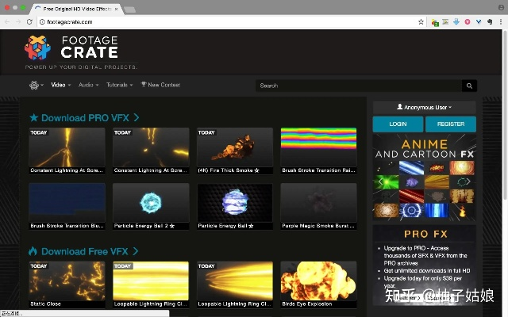This screenshot has width=508, height=317.
Task: Click the search magnifier button
Action: coord(470,86)
